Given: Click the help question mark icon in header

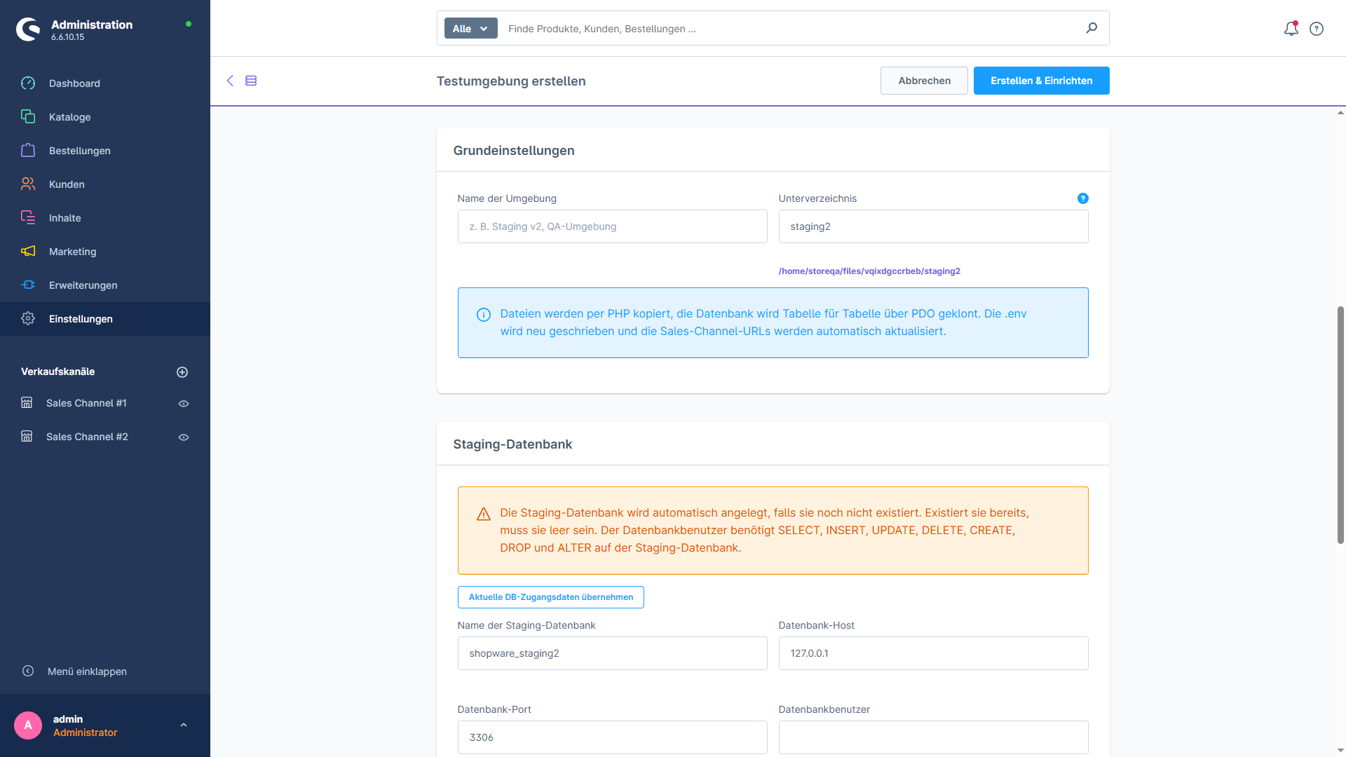Looking at the screenshot, I should pyautogui.click(x=1317, y=29).
